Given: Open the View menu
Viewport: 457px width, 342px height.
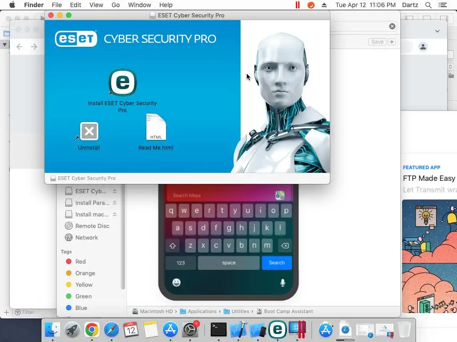Looking at the screenshot, I should point(96,5).
